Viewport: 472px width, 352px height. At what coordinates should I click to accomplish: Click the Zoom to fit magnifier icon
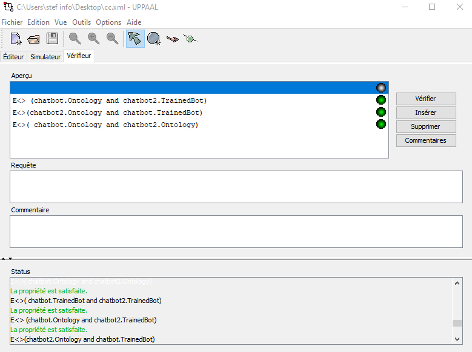tap(75, 39)
